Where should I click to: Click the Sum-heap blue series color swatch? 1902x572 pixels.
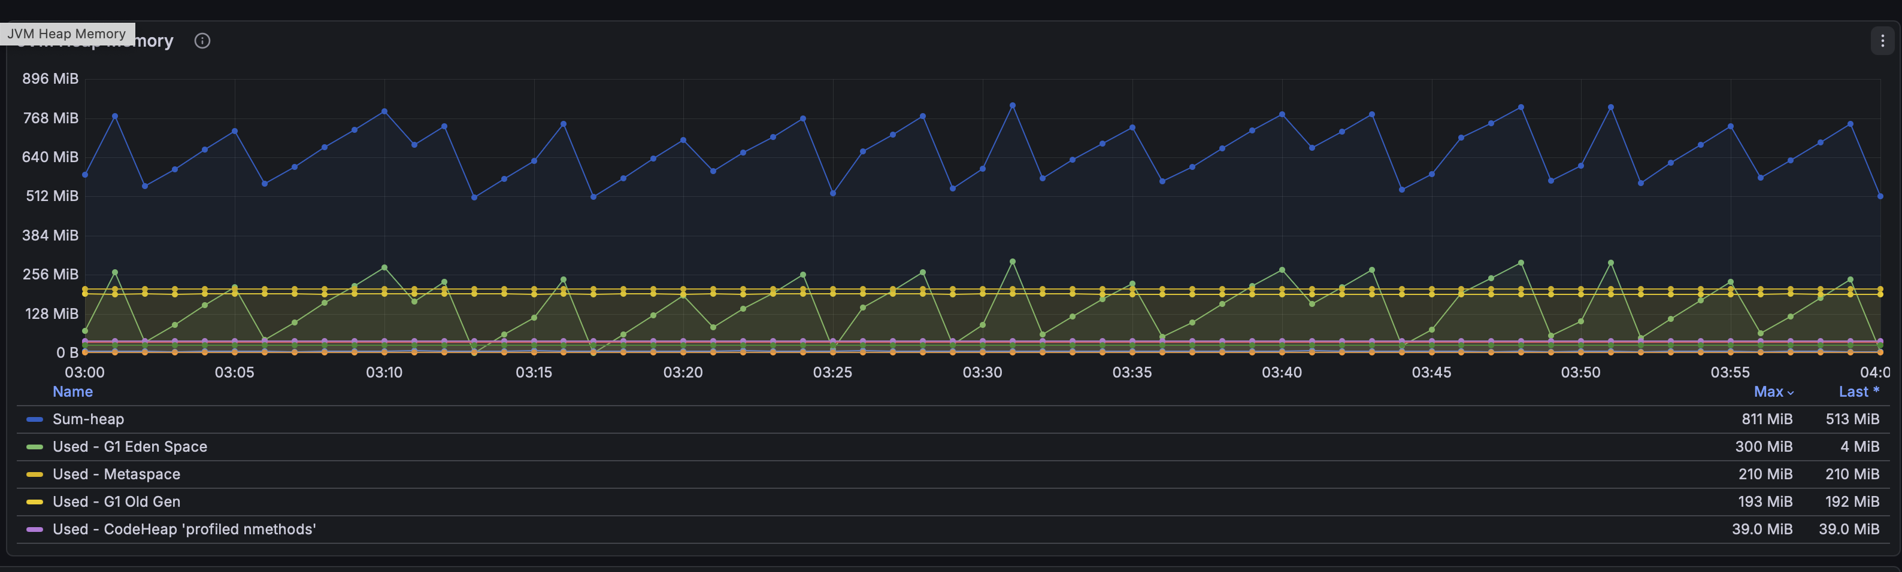coord(34,419)
